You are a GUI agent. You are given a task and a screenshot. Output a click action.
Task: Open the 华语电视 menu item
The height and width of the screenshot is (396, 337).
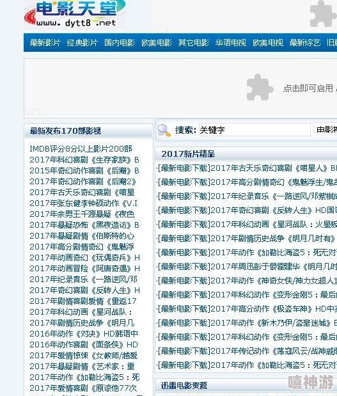point(231,43)
